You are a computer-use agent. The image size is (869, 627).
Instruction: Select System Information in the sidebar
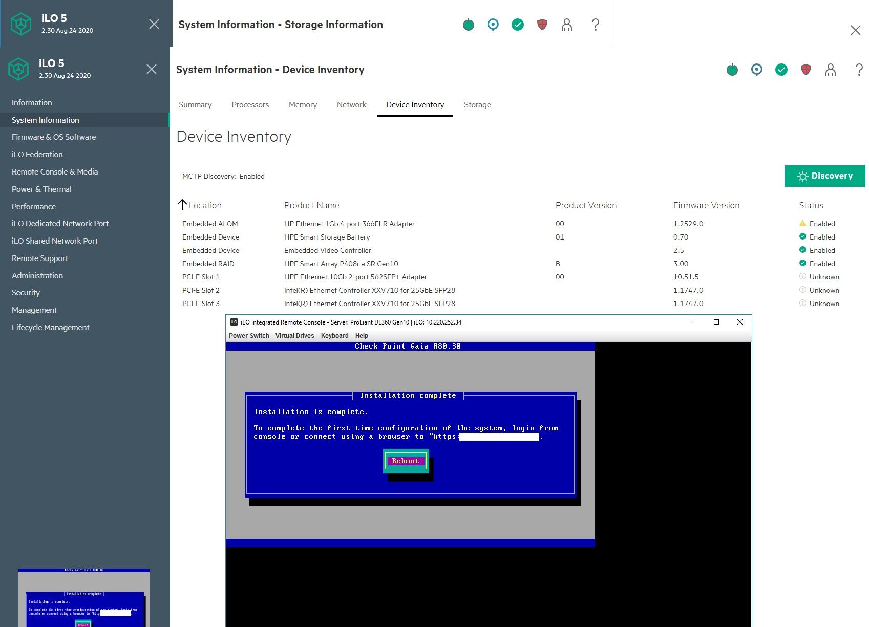pyautogui.click(x=84, y=120)
